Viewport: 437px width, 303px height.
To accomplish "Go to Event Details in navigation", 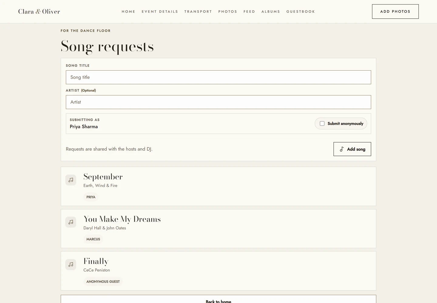I will tap(160, 12).
